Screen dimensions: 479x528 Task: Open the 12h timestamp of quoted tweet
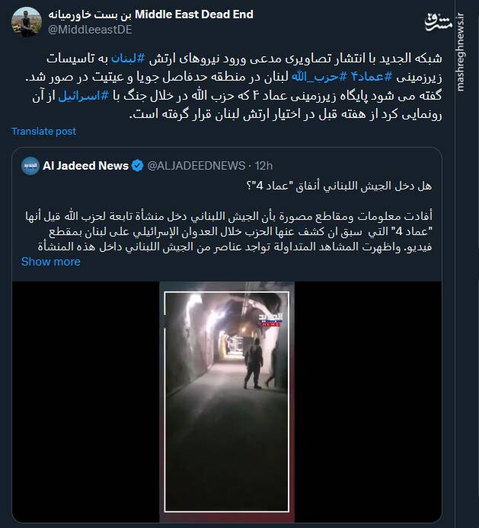pos(263,166)
